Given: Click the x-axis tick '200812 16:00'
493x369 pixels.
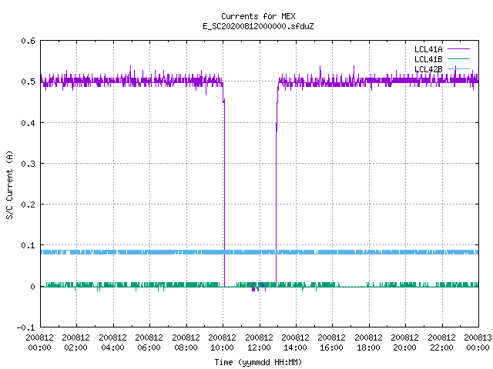Looking at the screenshot, I should 332,342.
